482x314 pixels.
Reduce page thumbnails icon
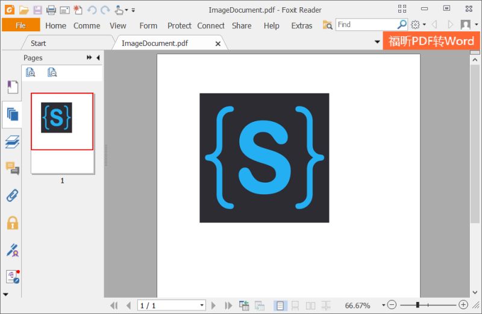pos(52,72)
